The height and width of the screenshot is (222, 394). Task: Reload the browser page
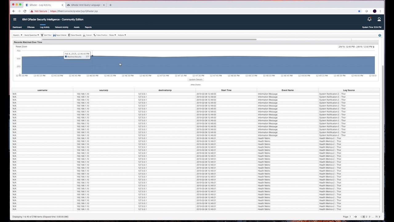pos(25,11)
